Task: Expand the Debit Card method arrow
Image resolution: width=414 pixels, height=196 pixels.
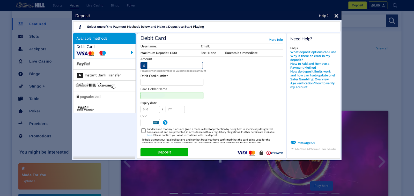Action: point(132,53)
